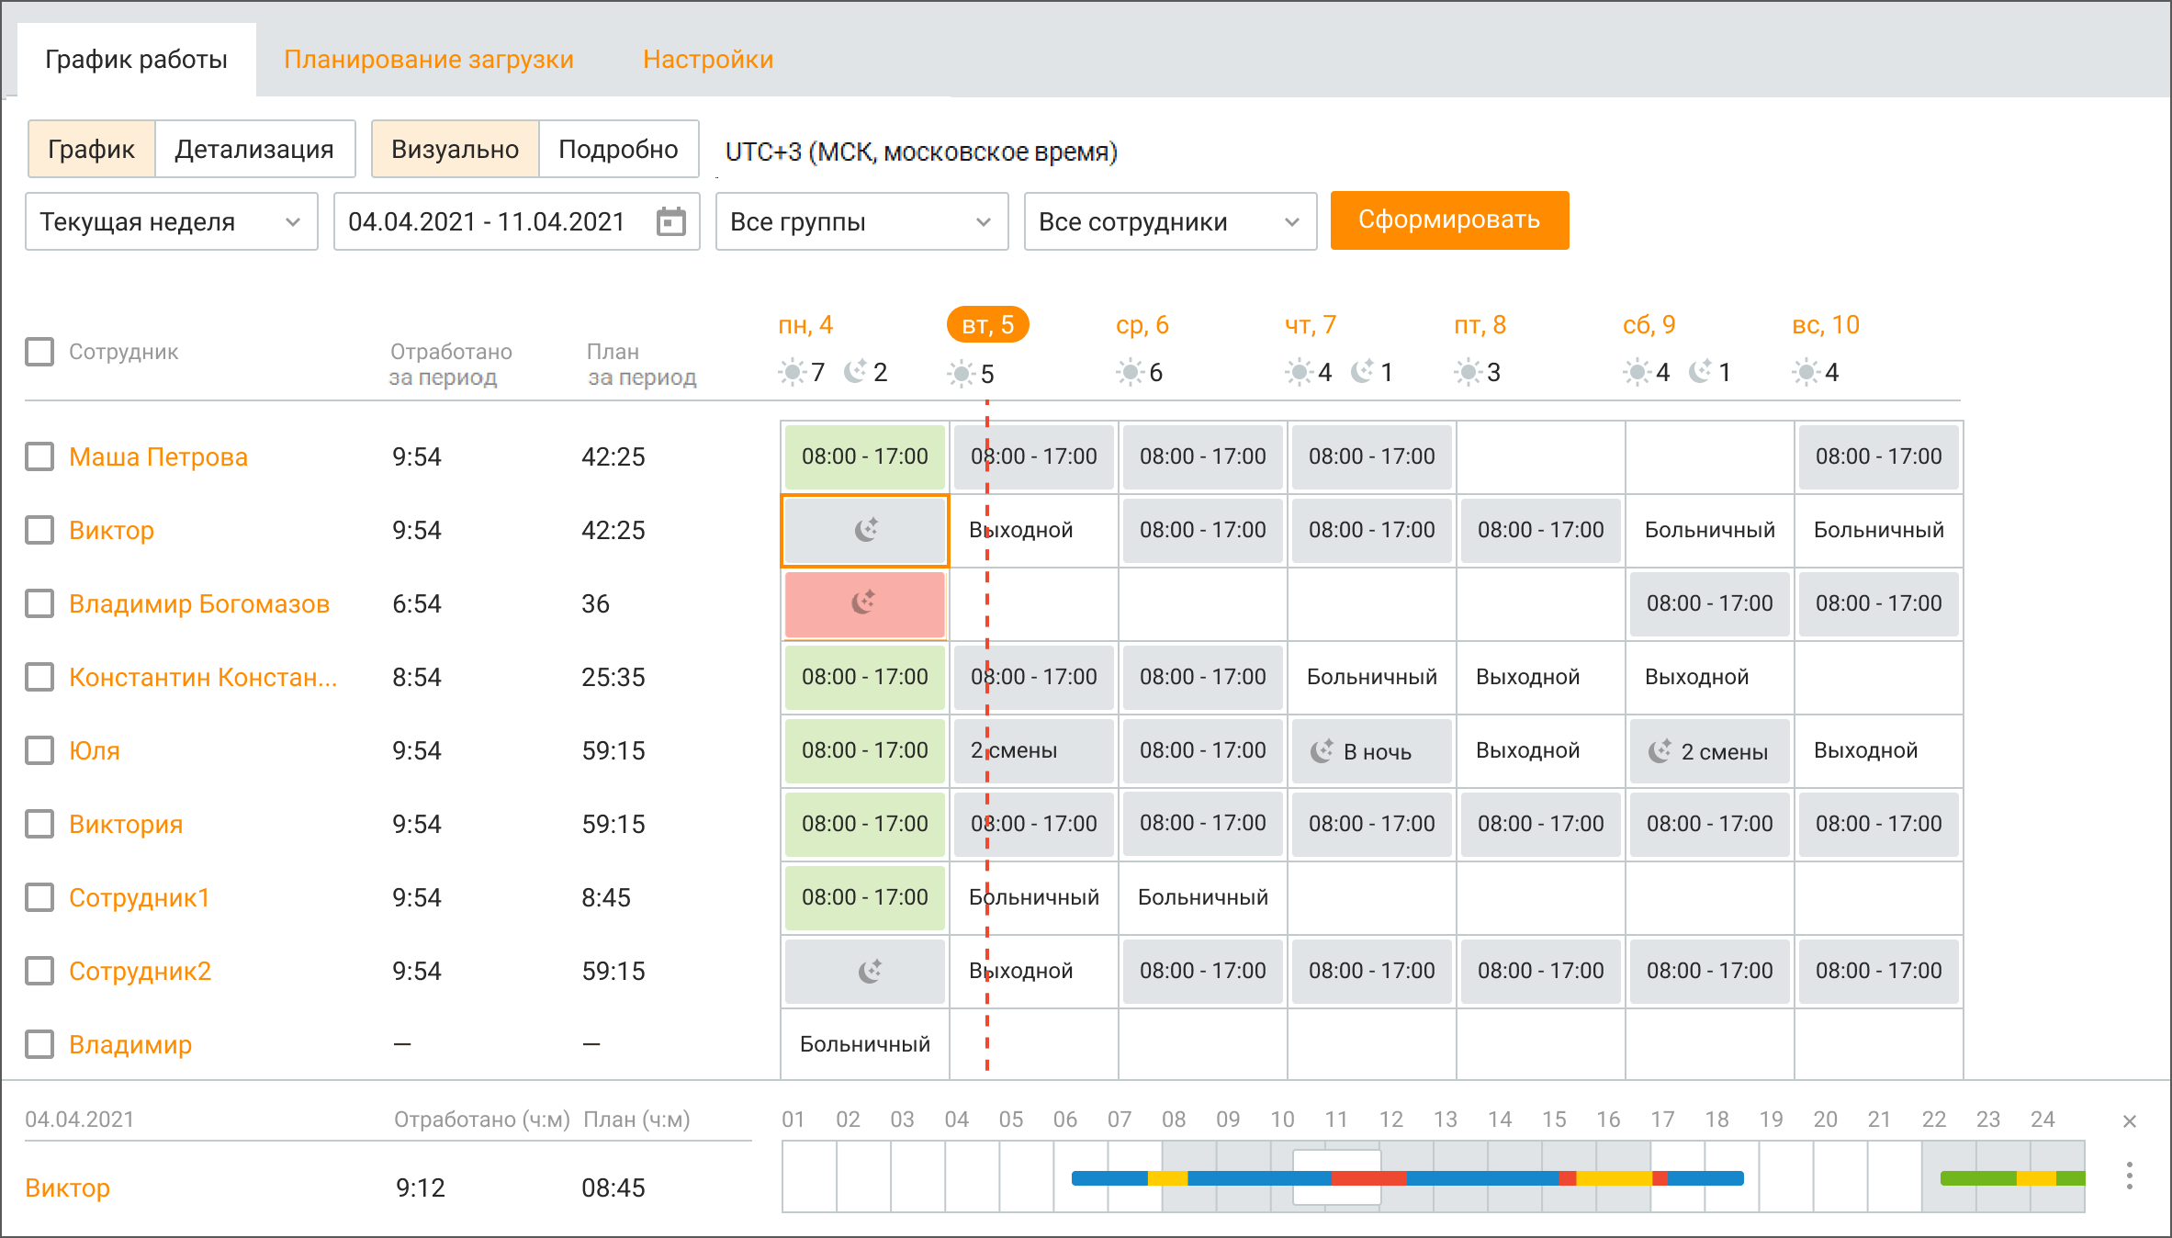The height and width of the screenshot is (1238, 2172).
Task: Select the График view button
Action: 92,149
